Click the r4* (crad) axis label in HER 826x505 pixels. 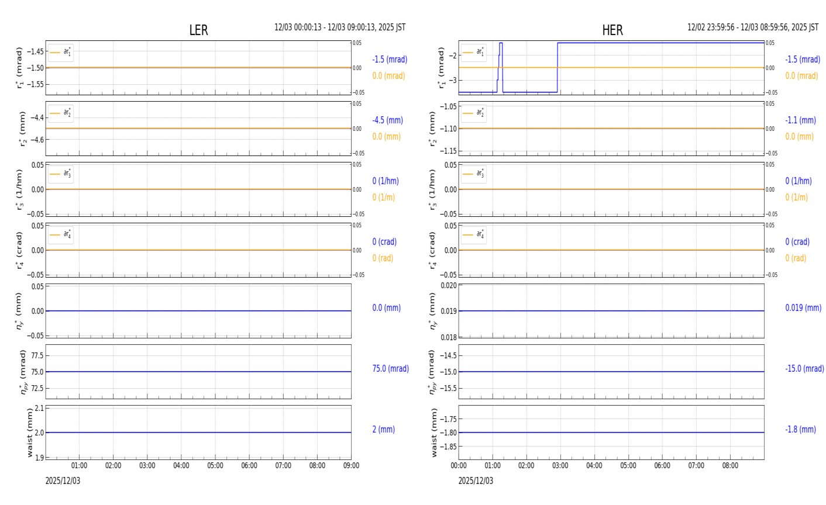pyautogui.click(x=432, y=250)
